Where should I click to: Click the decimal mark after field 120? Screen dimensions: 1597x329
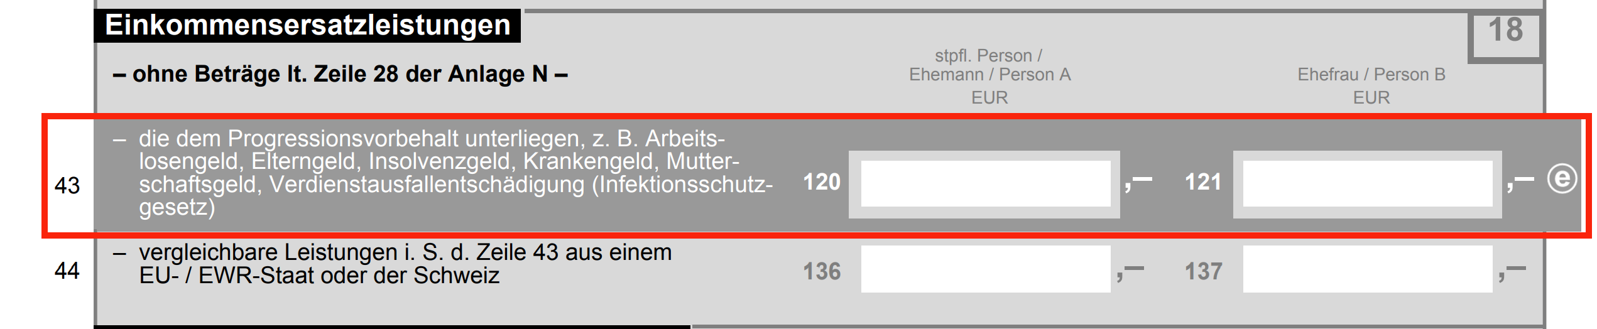[1138, 183]
